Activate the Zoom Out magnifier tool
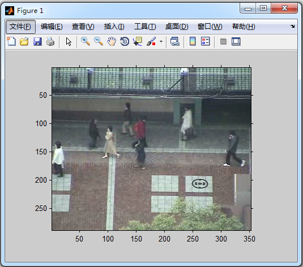Image resolution: width=303 pixels, height=267 pixels. pyautogui.click(x=99, y=41)
